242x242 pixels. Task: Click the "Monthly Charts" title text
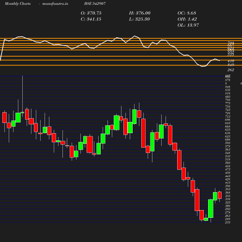[17, 4]
